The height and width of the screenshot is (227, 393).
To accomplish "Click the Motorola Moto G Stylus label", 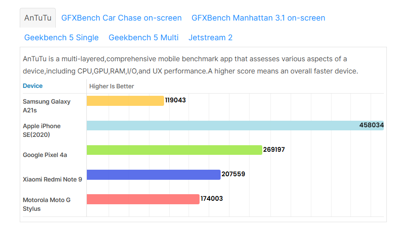I will click(x=46, y=204).
